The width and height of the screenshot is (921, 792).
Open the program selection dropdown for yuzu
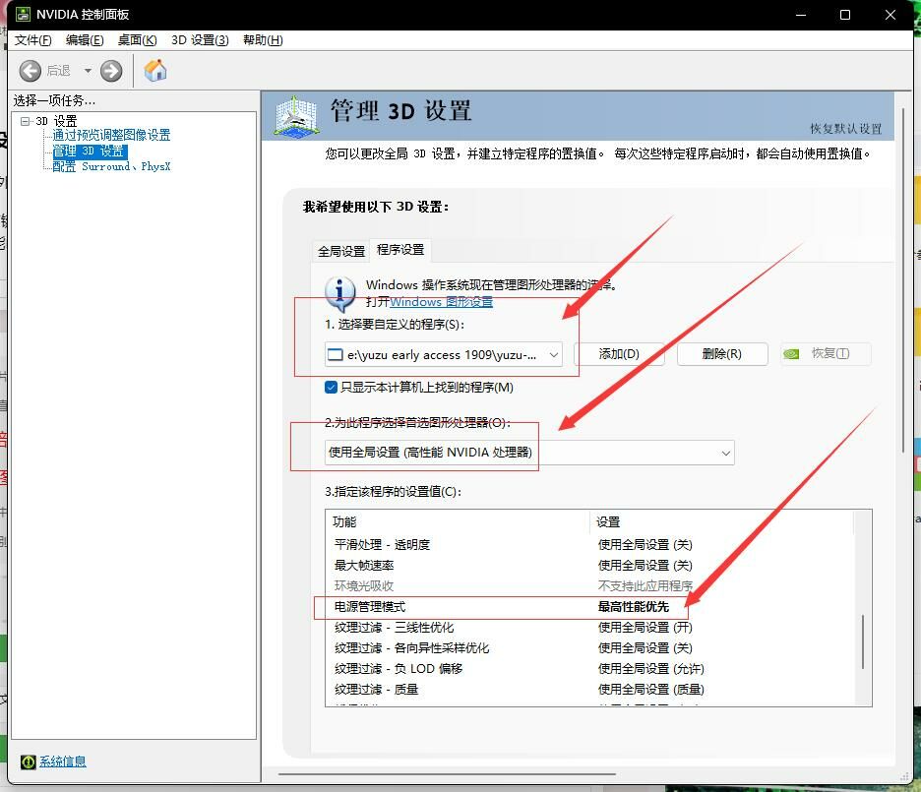[x=554, y=354]
